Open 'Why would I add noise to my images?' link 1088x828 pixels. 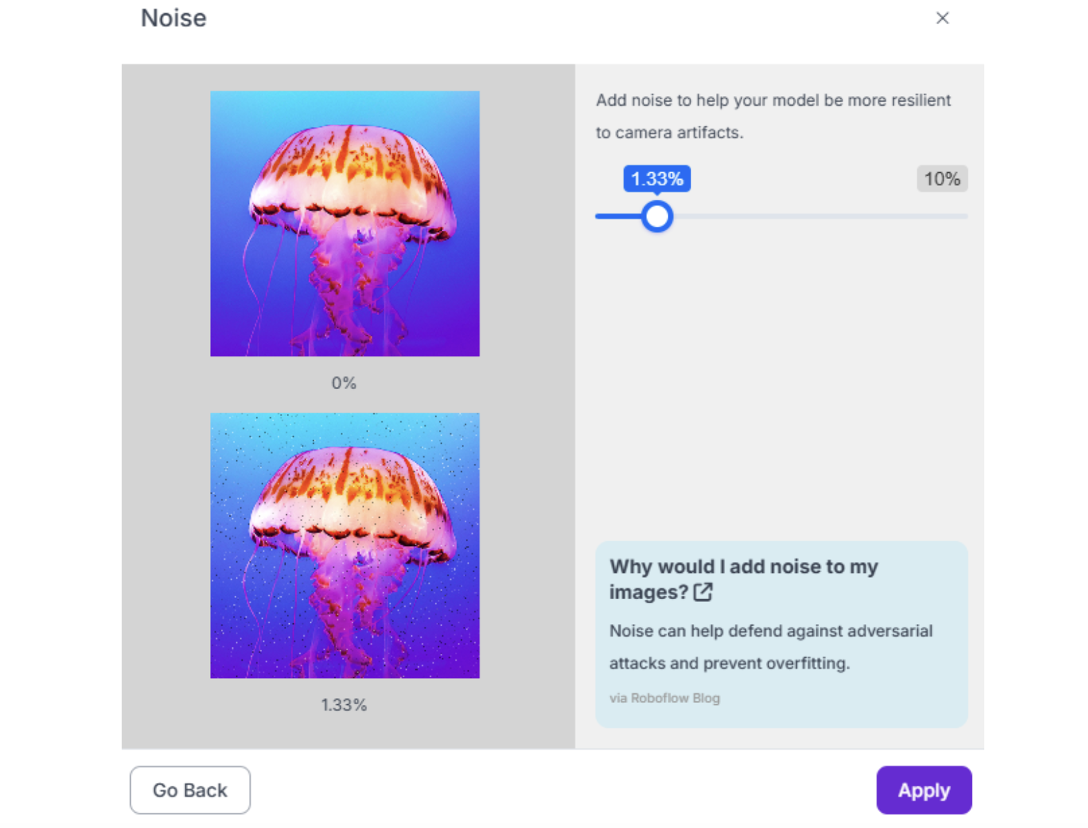tap(743, 567)
